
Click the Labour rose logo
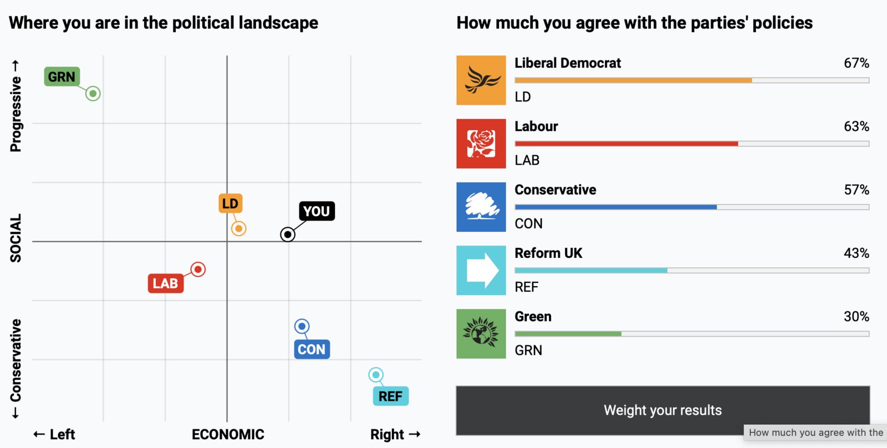(x=481, y=144)
